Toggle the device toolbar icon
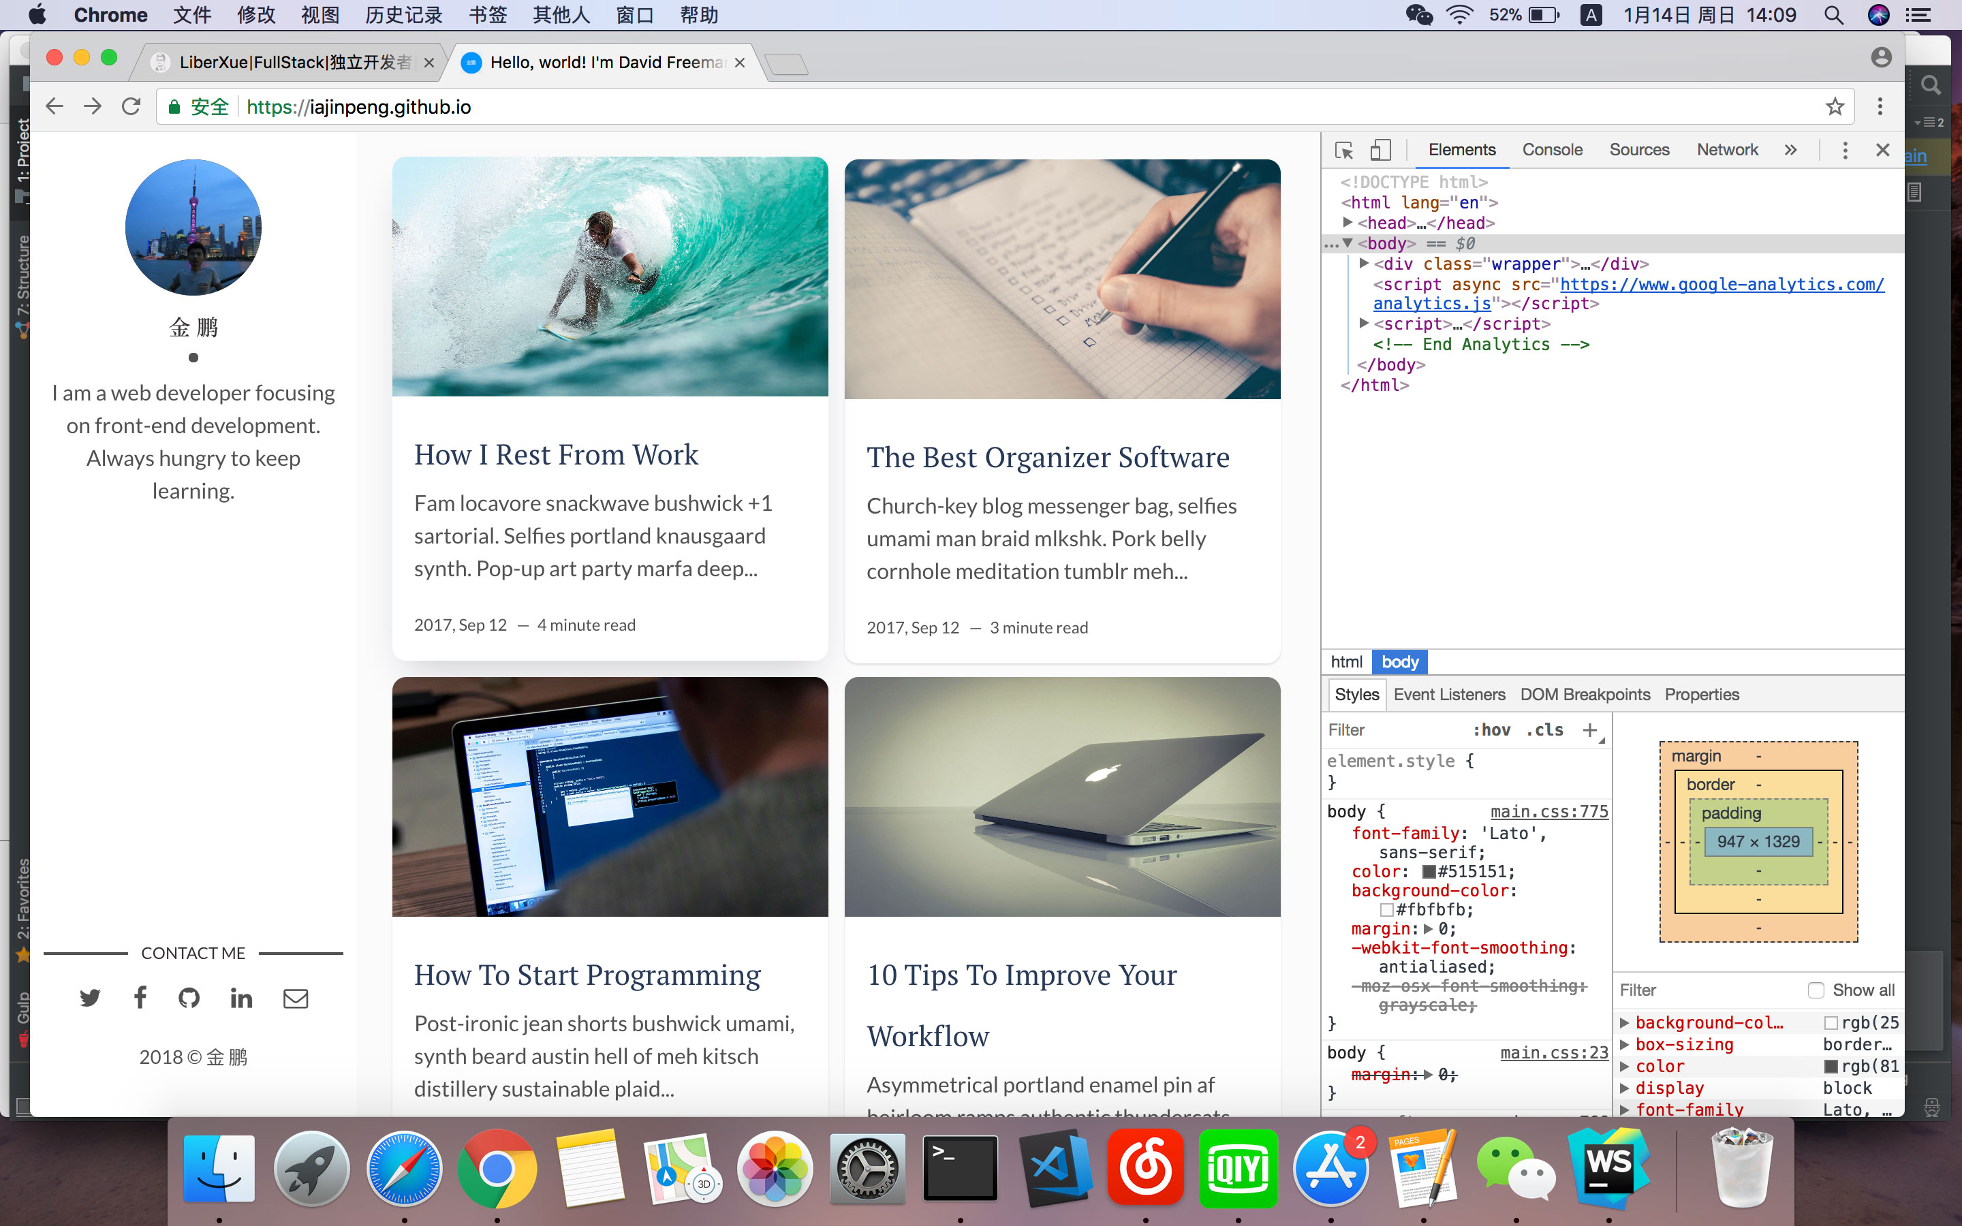 click(1380, 150)
